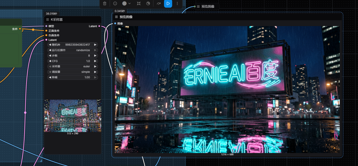The height and width of the screenshot is (166, 358).
Task: Click the 随机种 seed value 998235943922417
Action: 77,45
